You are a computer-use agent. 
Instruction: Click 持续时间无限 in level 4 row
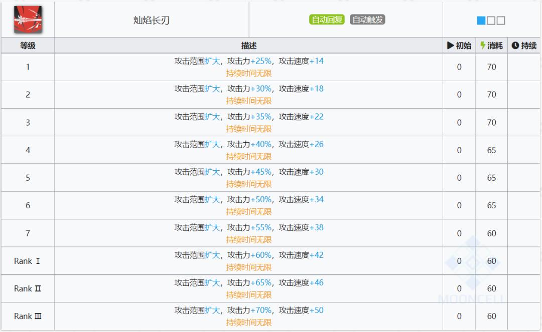click(x=249, y=156)
